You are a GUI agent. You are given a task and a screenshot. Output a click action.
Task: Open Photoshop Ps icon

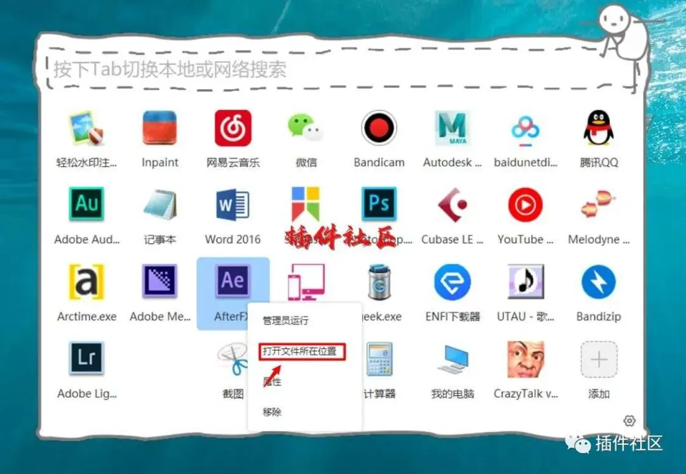pos(379,203)
